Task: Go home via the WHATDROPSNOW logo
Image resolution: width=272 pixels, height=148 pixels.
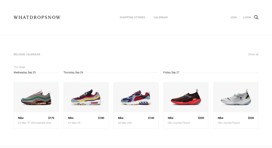Action: [37, 17]
